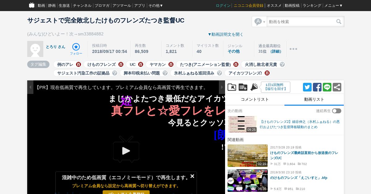Click the add-to-playlist icon
371x194 pixels.
(x=243, y=87)
